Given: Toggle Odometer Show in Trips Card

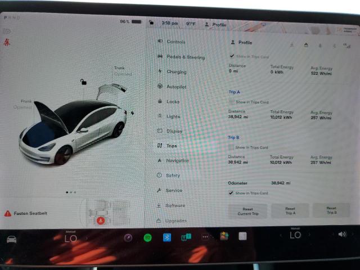Looking at the screenshot, I should (x=231, y=193).
